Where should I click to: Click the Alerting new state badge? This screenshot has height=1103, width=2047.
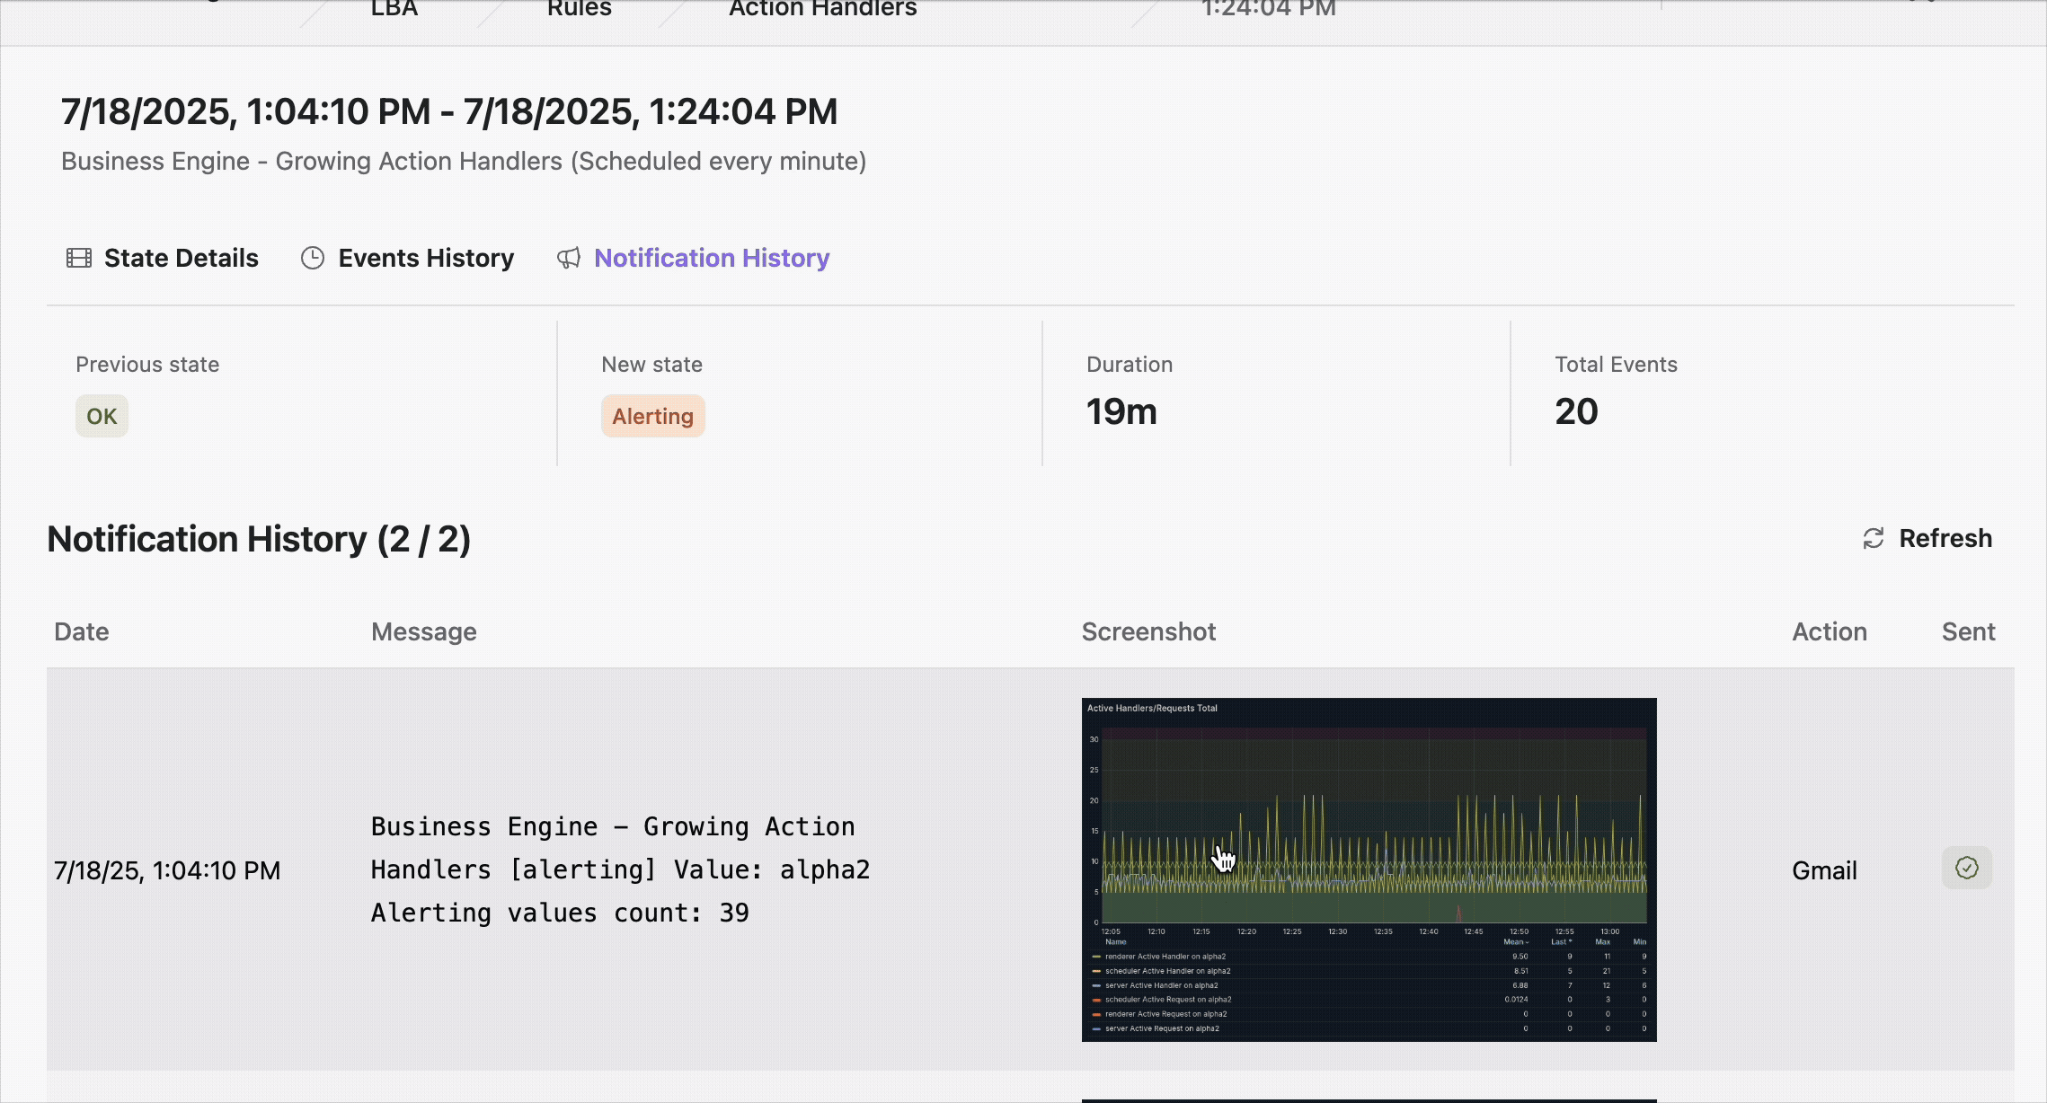coord(653,416)
